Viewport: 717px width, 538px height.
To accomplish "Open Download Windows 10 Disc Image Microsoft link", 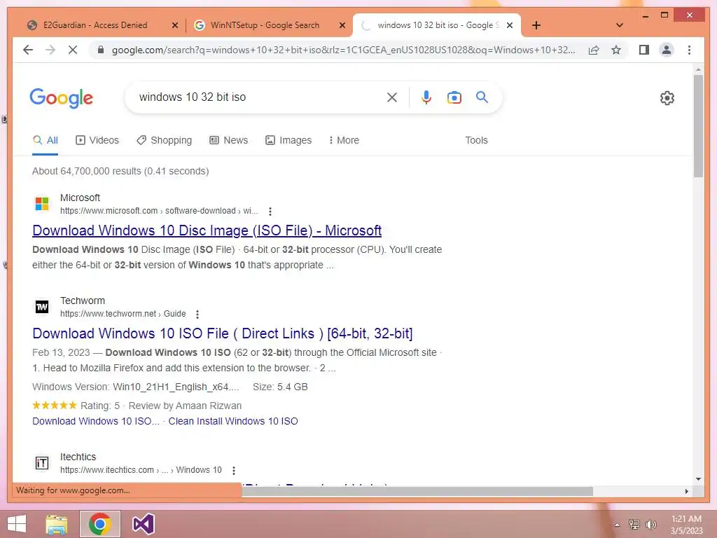I will tap(207, 230).
